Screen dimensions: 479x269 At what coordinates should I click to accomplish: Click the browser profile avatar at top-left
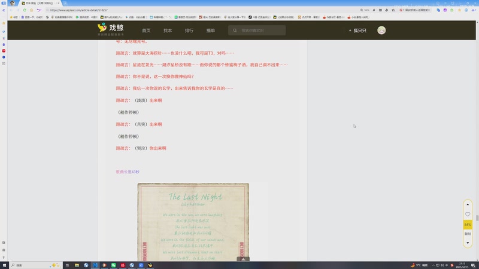[12, 3]
